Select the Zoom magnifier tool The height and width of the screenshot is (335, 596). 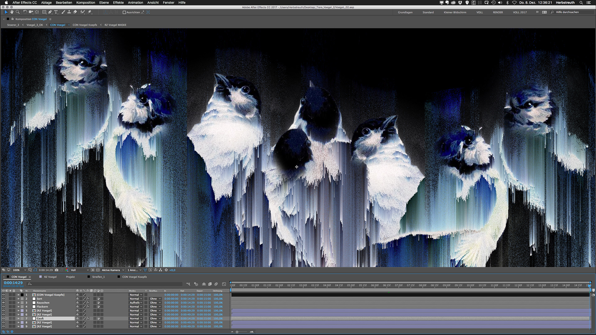coord(18,12)
